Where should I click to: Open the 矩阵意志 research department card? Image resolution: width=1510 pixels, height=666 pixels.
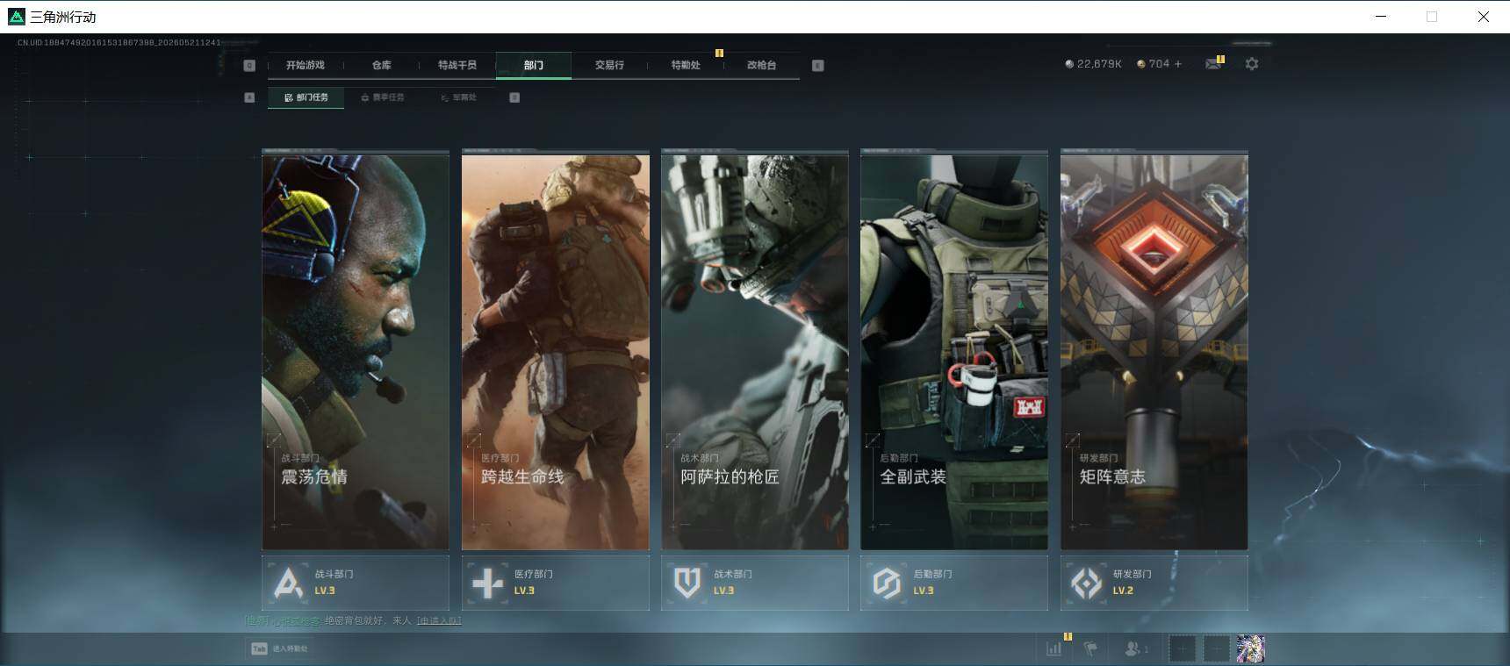pos(1154,351)
